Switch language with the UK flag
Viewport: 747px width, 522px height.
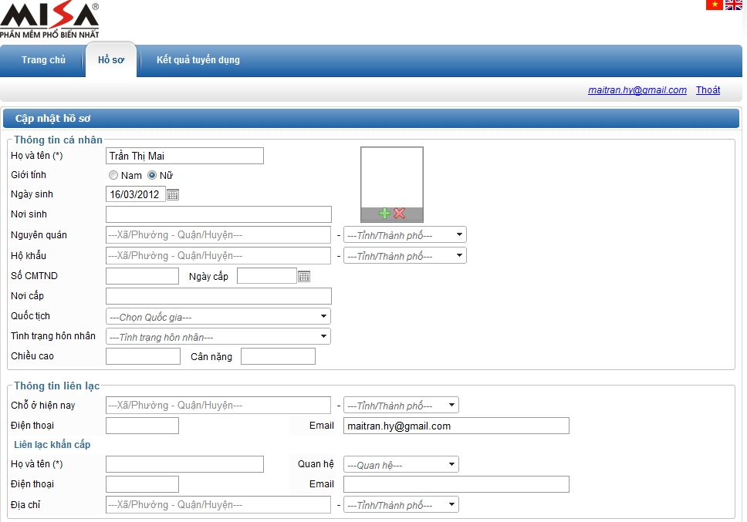733,5
